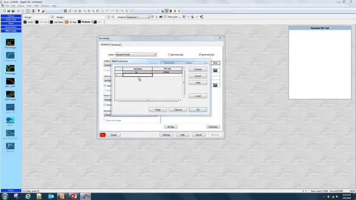This screenshot has height=200, width=356.
Task: Click the horizontal scrollbar of production table
Action: (x=149, y=100)
